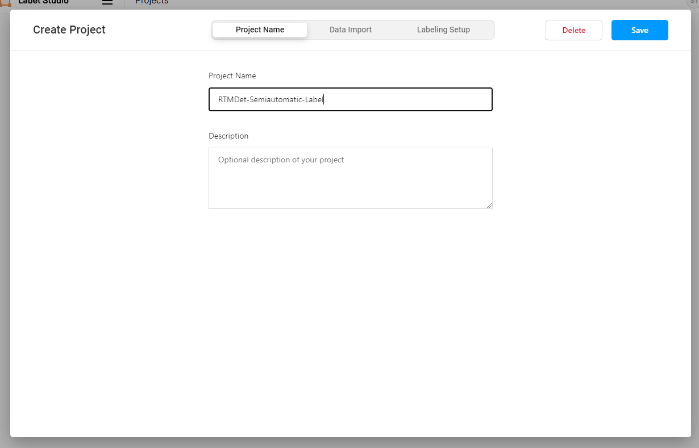Click the 'Description' field label
699x448 pixels.
coord(228,136)
